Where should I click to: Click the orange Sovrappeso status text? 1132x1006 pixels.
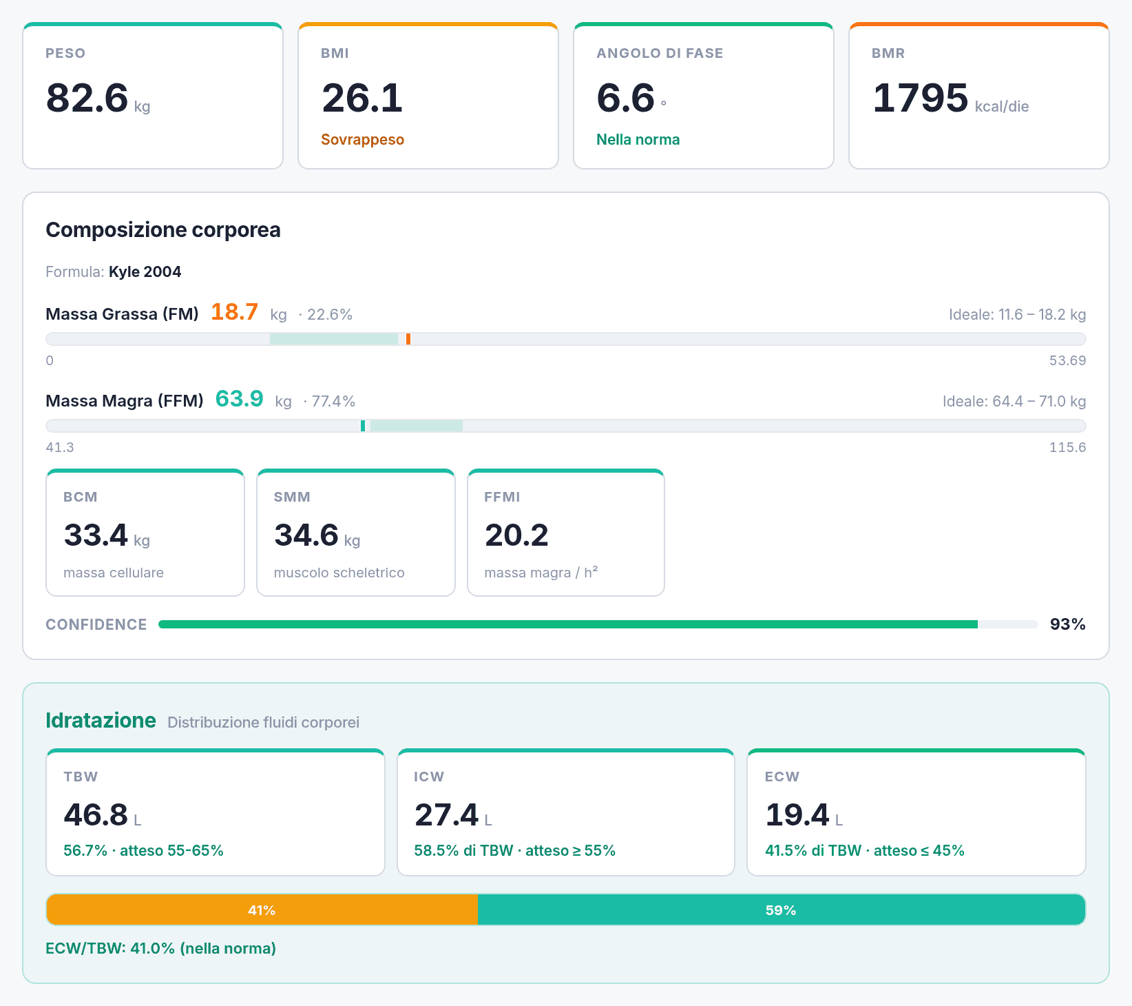tap(362, 139)
